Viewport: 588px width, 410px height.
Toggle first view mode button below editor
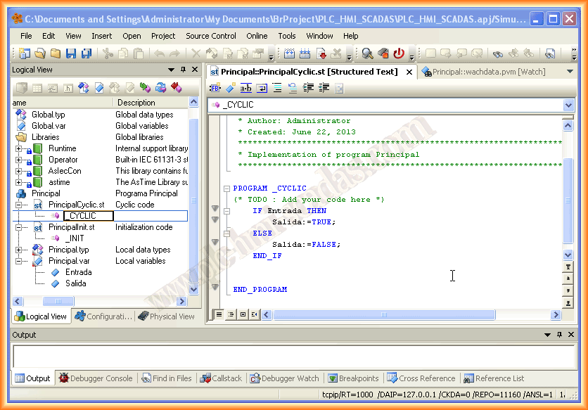pos(219,314)
